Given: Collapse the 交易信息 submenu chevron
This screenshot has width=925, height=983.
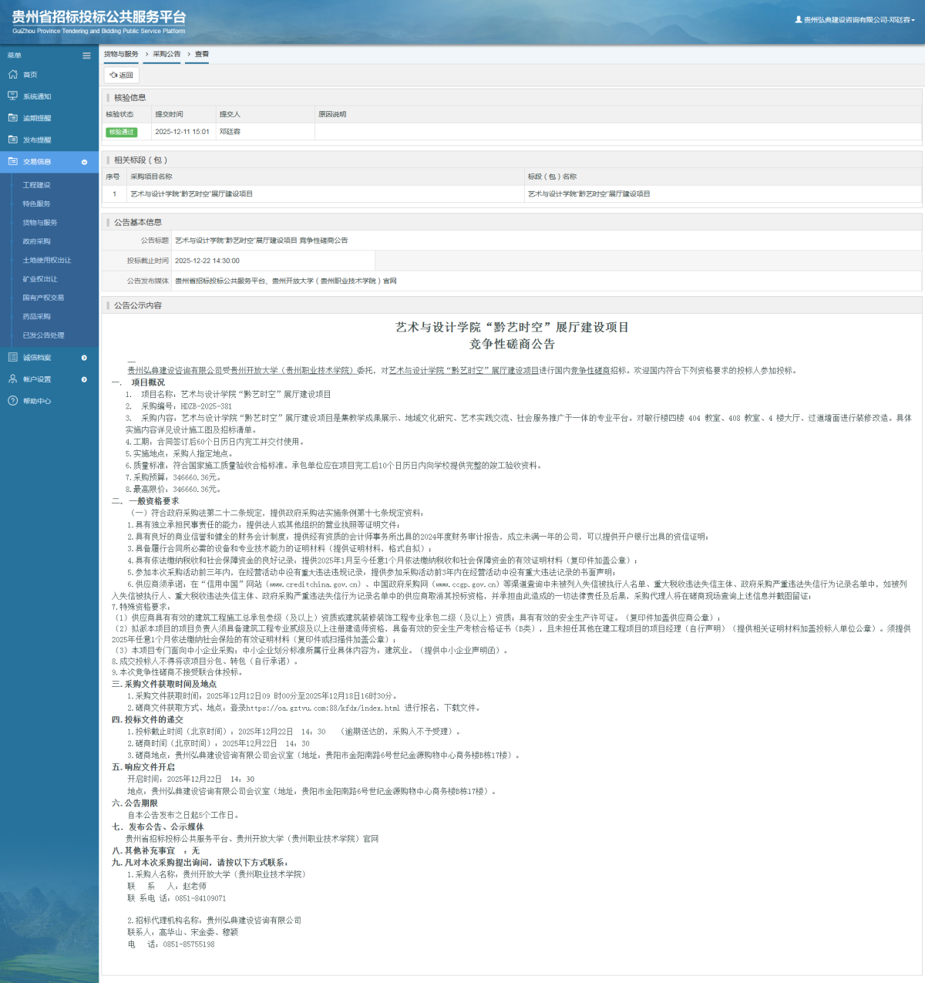Looking at the screenshot, I should point(85,162).
